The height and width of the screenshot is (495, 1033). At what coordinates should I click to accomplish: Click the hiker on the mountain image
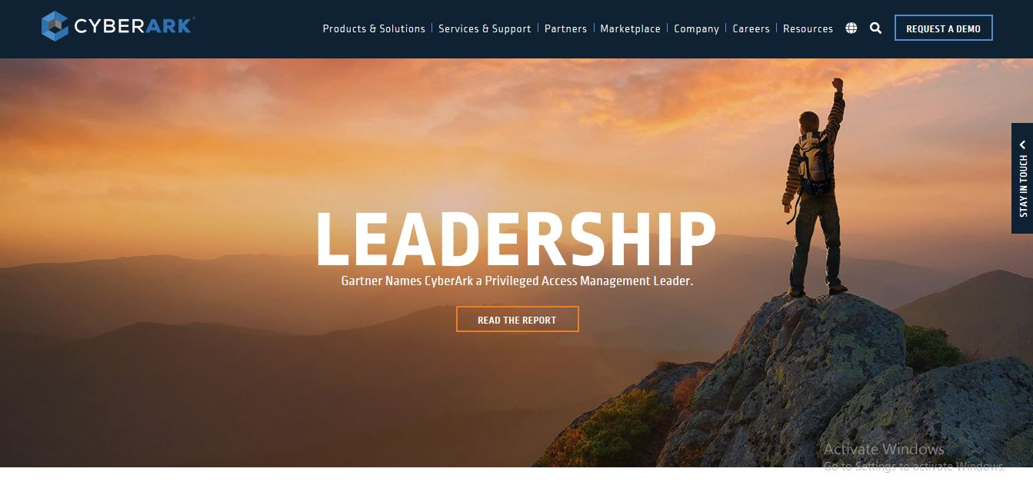(x=815, y=187)
